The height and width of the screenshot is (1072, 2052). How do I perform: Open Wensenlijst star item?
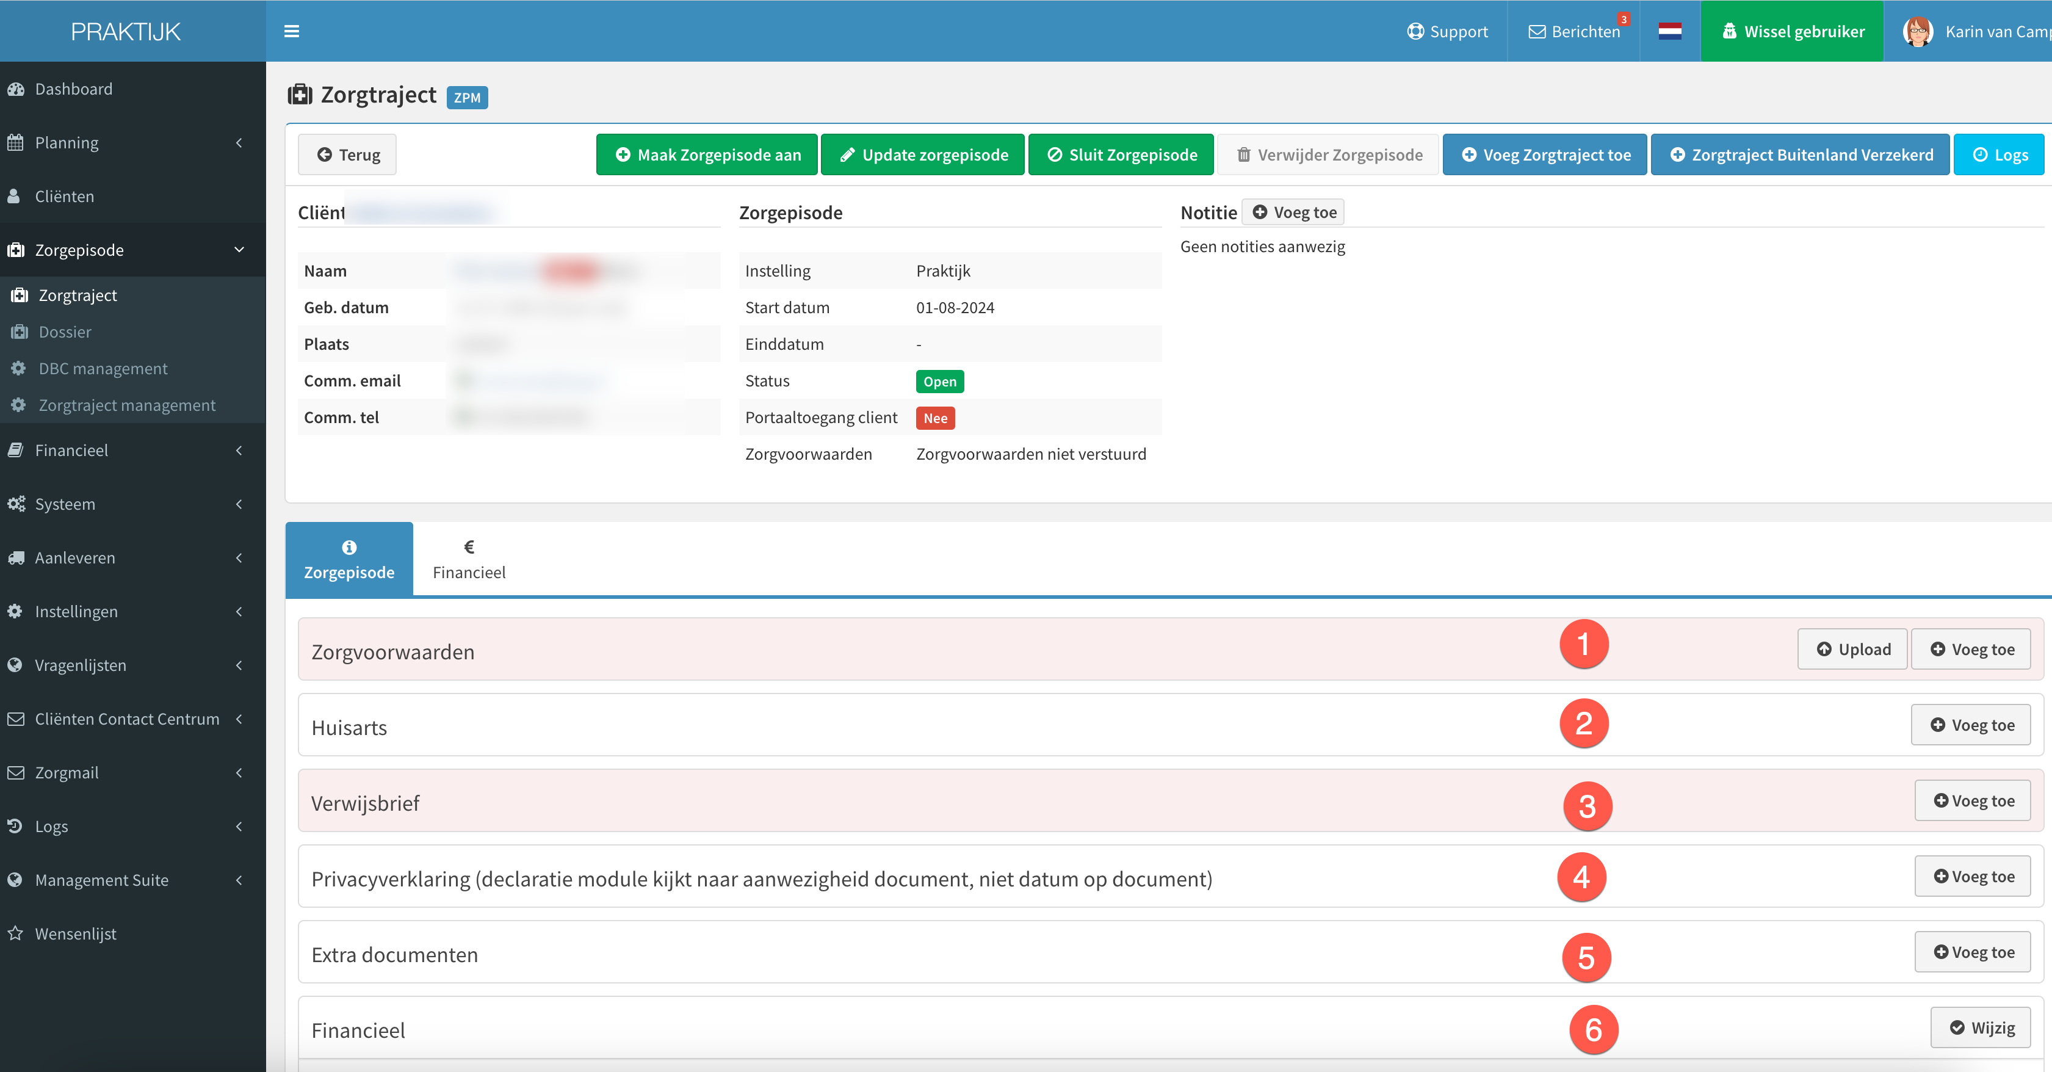pyautogui.click(x=132, y=933)
